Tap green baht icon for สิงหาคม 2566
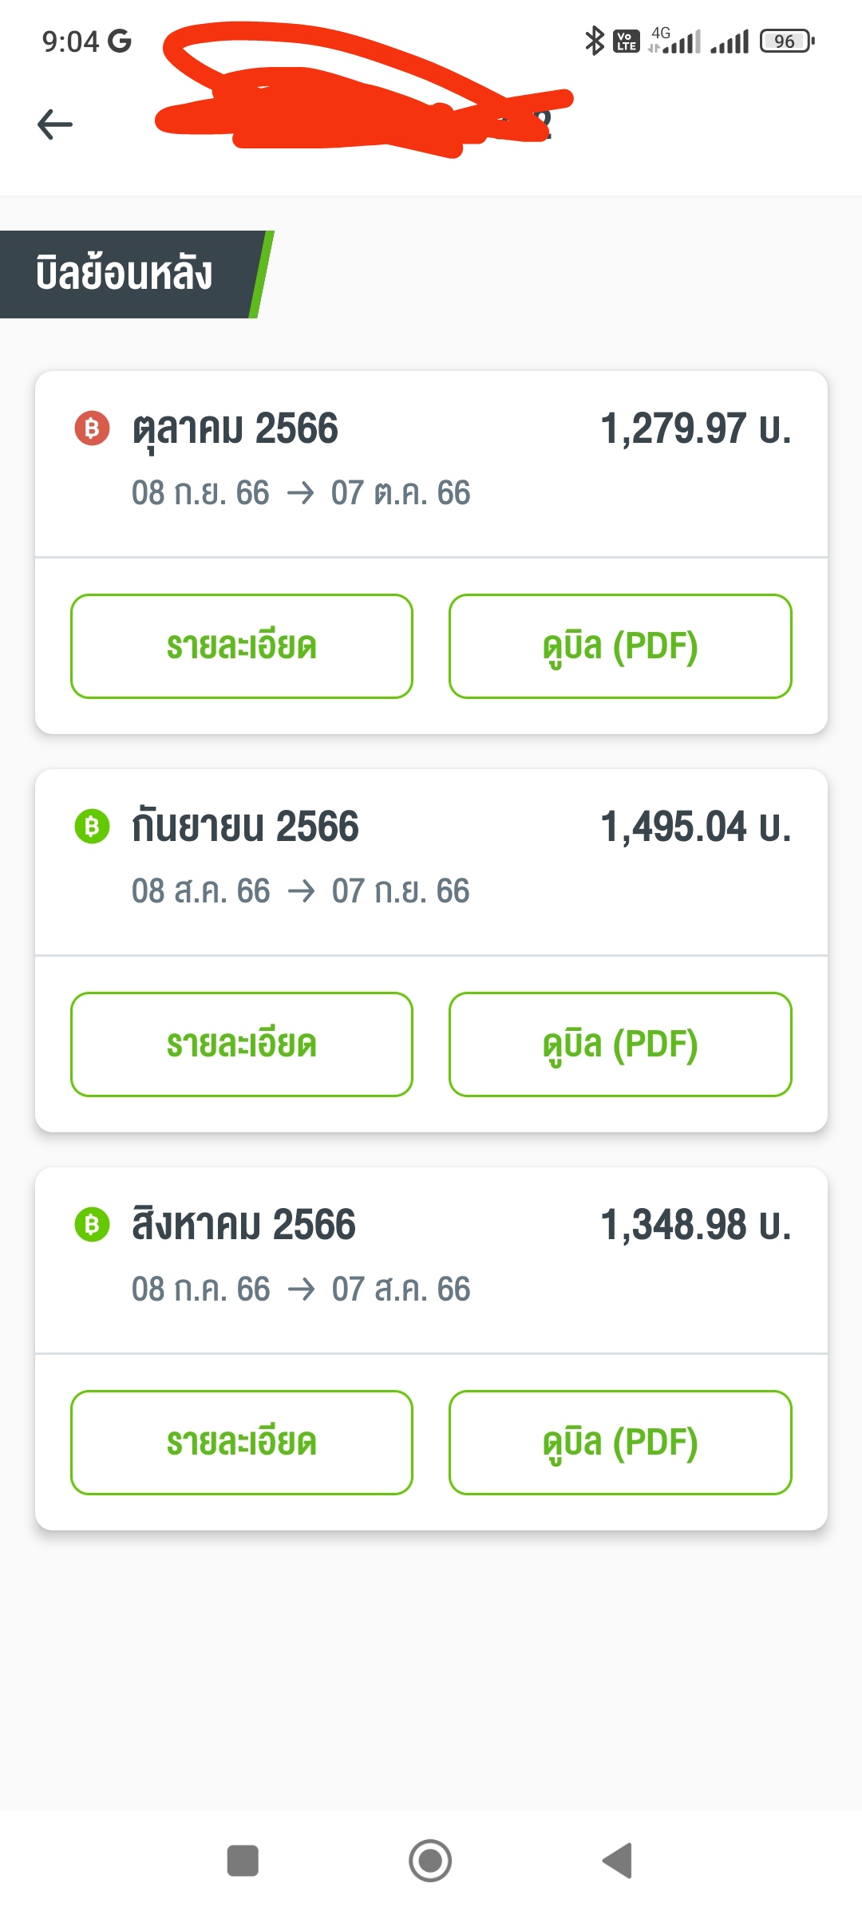Image resolution: width=862 pixels, height=1915 pixels. (x=92, y=1225)
